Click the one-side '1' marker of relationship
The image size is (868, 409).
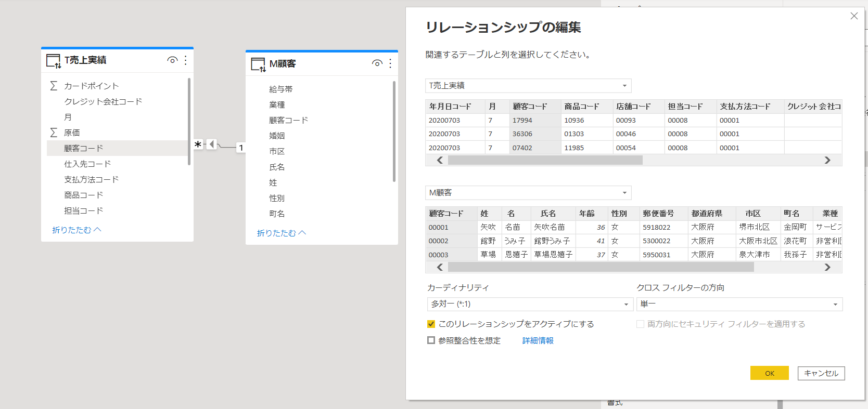tap(241, 148)
